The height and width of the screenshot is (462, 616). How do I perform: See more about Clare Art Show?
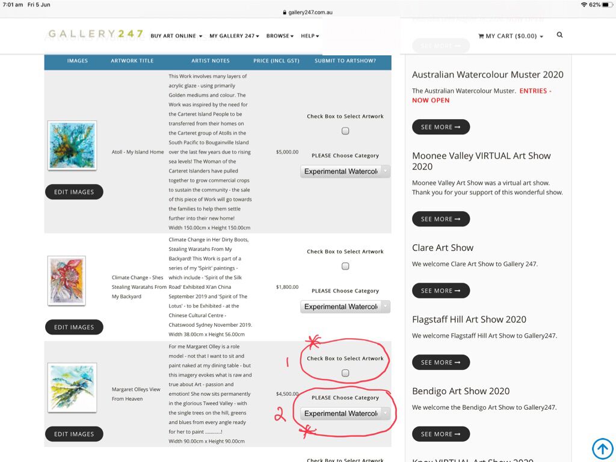[x=441, y=291]
